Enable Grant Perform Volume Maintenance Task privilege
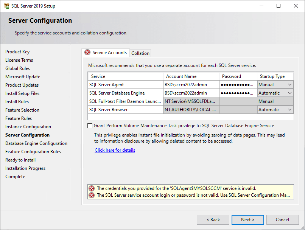 click(90, 126)
